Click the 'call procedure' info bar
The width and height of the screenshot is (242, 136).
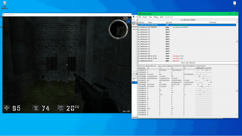click(188, 63)
